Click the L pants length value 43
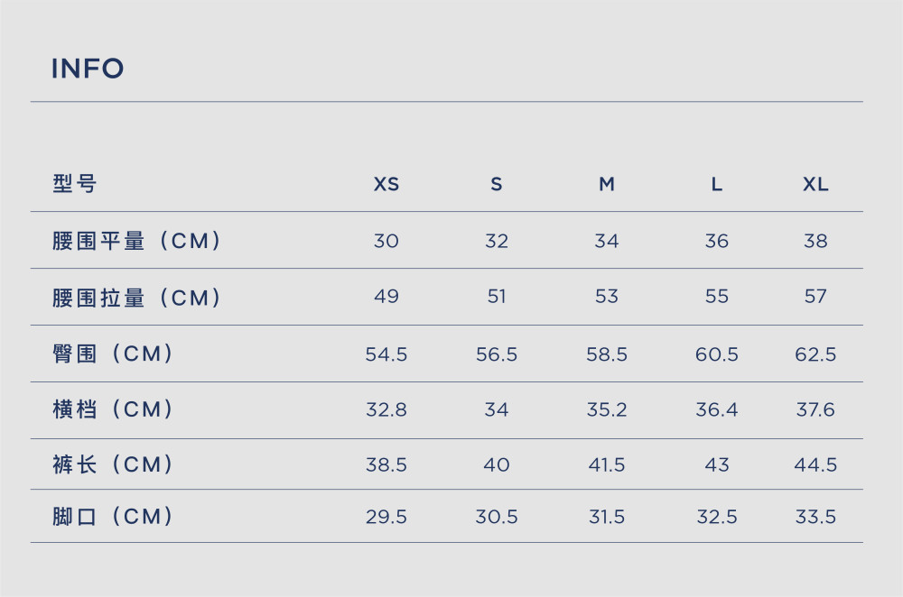Viewport: 903px width, 597px height. click(x=716, y=464)
